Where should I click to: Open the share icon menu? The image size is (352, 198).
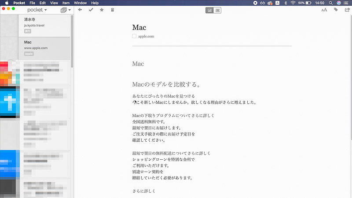347,10
